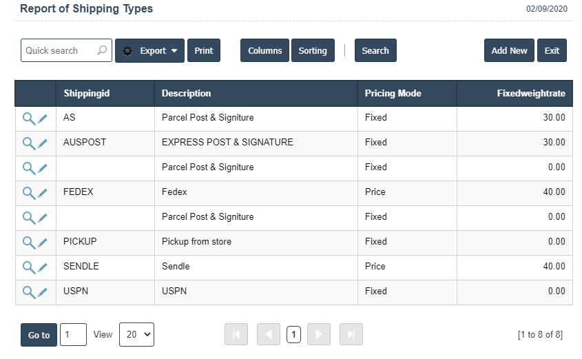Open the SENDLE record with the magnifier icon
582x359 pixels.
coord(28,267)
